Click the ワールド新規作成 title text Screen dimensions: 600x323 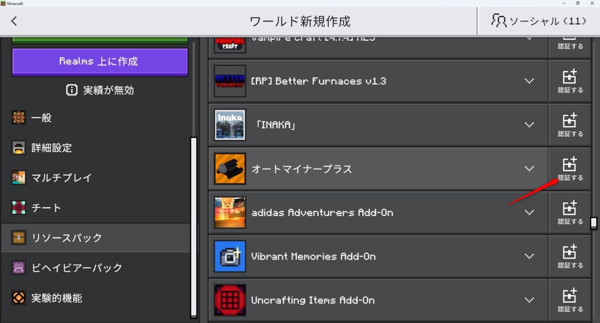point(300,21)
